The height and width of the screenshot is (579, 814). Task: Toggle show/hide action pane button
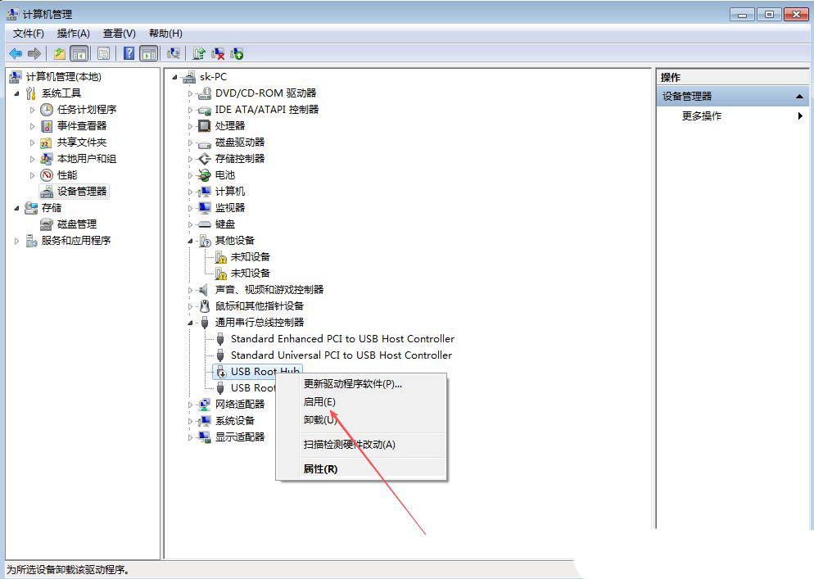pos(148,53)
